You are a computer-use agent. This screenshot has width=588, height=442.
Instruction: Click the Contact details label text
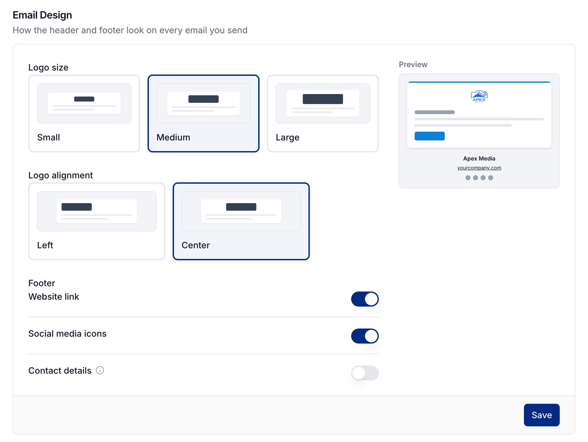click(60, 371)
